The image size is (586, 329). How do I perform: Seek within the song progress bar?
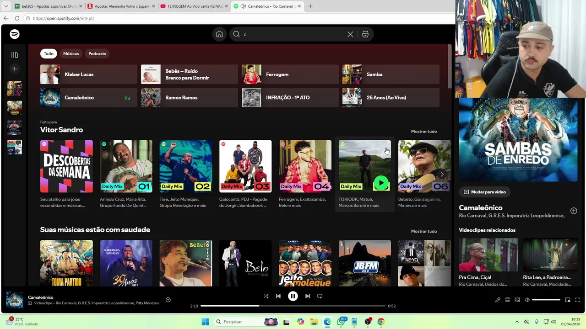pos(293,306)
